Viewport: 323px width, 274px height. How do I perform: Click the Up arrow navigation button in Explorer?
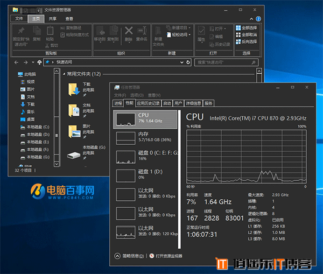39,62
